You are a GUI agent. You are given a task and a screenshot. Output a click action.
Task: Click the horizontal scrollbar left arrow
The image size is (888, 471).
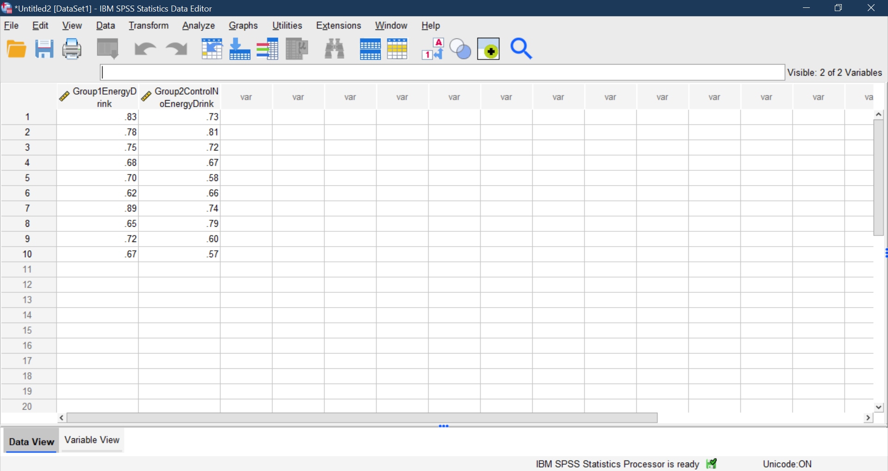click(62, 418)
